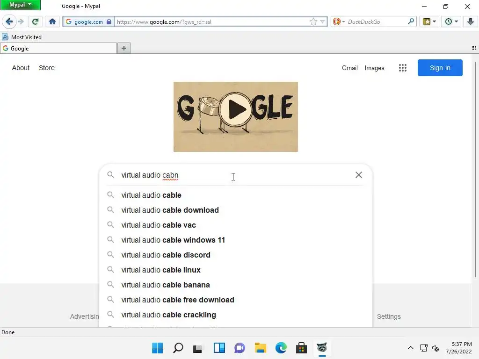Choose suggestion "virtual audio cable"

click(236, 195)
